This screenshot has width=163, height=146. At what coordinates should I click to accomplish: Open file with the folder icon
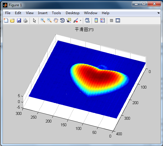click(12, 20)
